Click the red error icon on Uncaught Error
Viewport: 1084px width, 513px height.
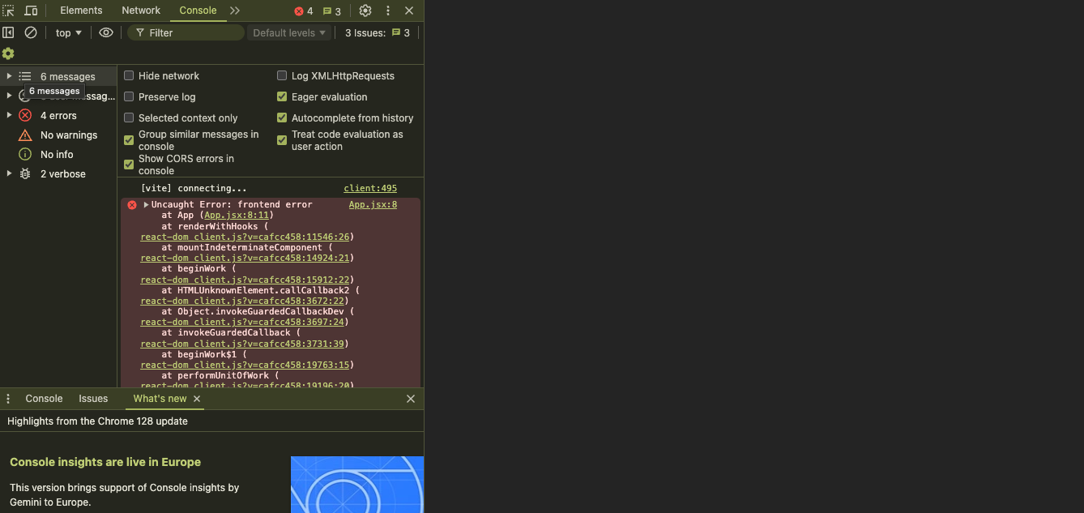pyautogui.click(x=132, y=205)
